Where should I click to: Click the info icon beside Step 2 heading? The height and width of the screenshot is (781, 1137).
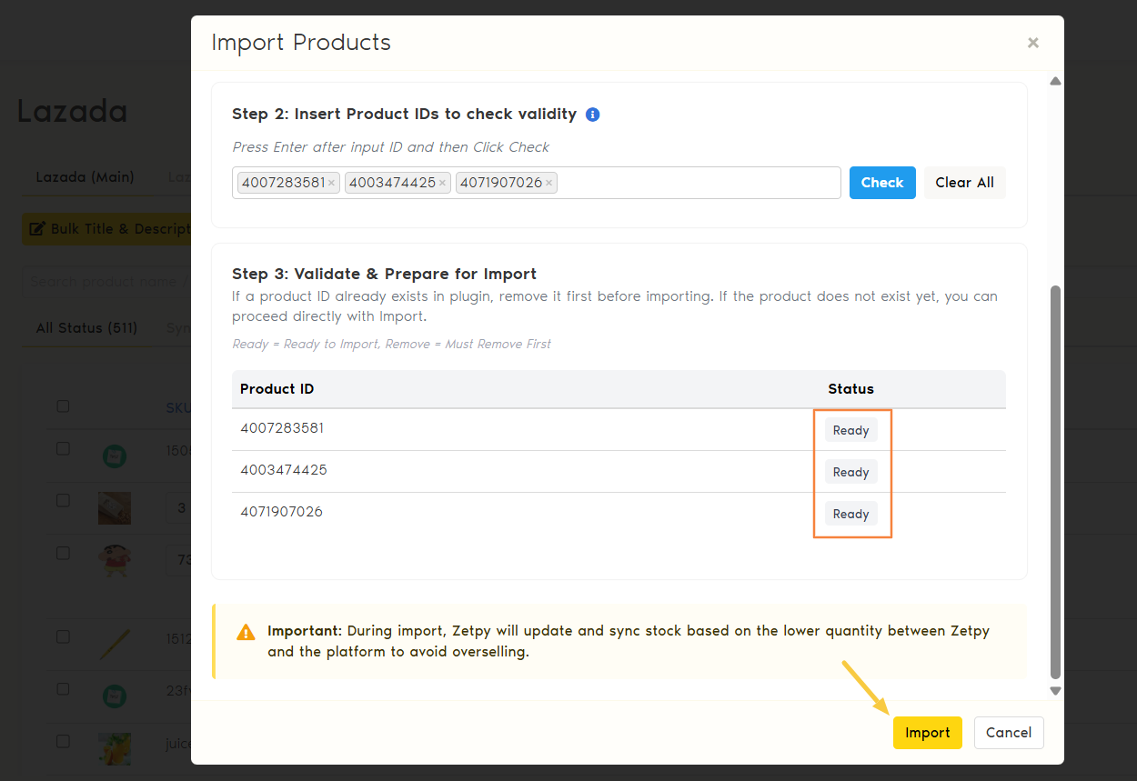click(592, 115)
